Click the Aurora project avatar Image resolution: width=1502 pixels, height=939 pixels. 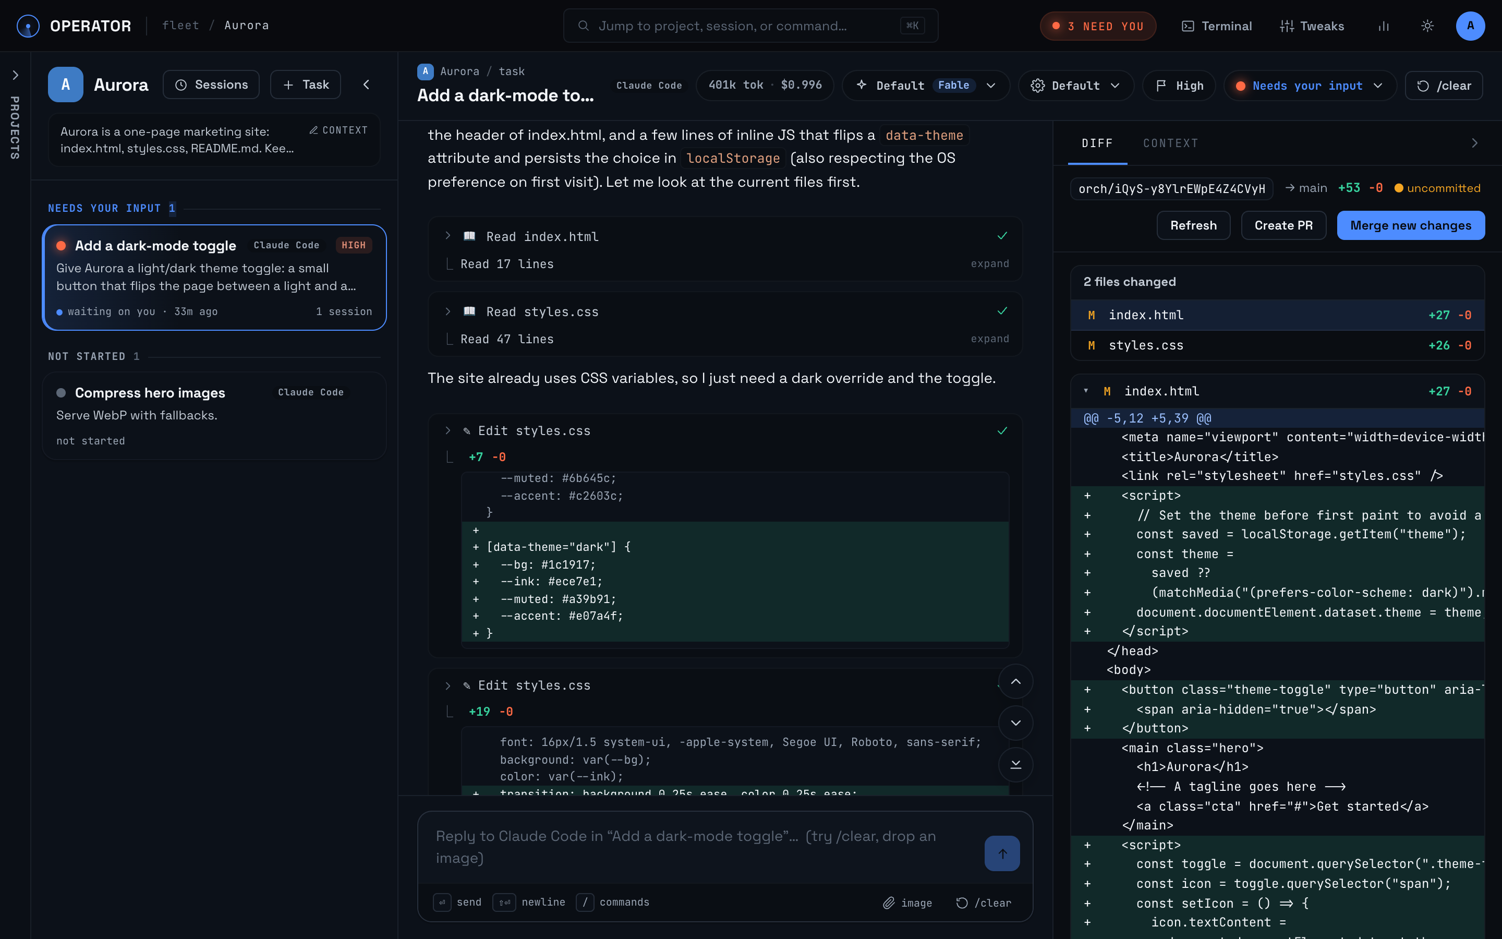click(65, 85)
